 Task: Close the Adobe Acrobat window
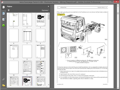(x=116, y=2)
